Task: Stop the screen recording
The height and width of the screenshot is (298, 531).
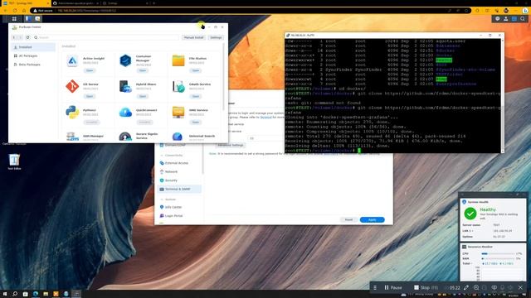Action: click(x=426, y=287)
